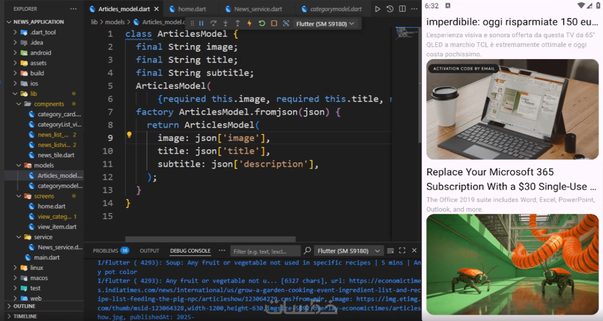Screen dimensions: 603x321
Task: Close the Articles_model.dart tab
Action: pyautogui.click(x=156, y=9)
